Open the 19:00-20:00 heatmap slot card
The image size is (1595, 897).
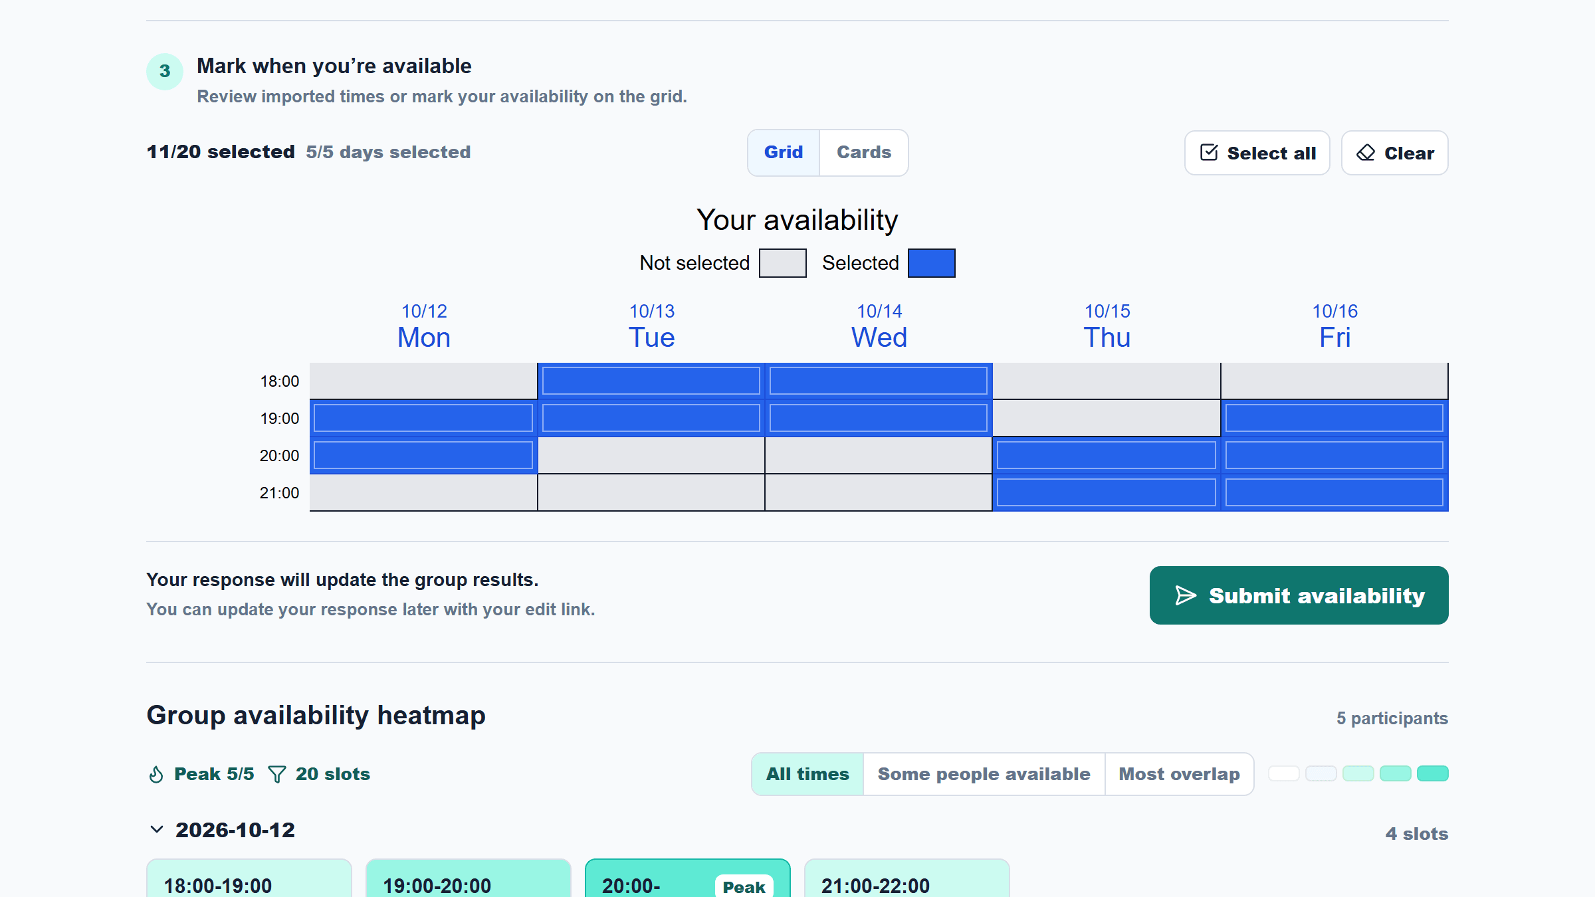469,878
